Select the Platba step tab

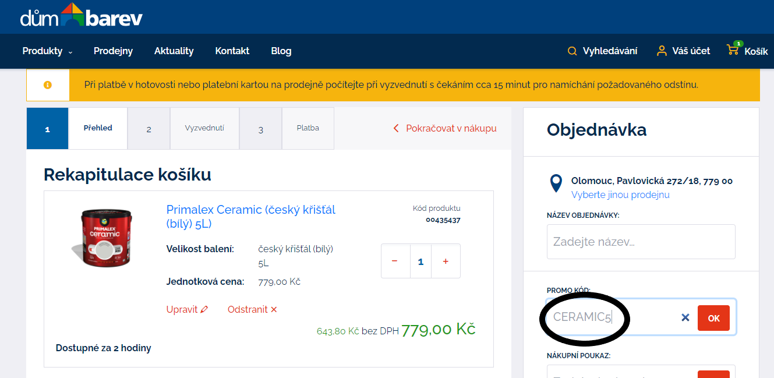point(308,128)
